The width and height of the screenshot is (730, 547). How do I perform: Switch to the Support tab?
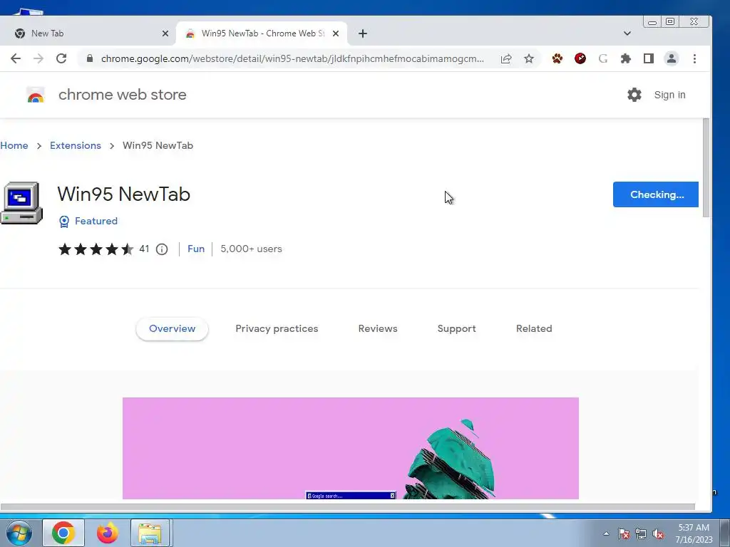[x=457, y=329]
